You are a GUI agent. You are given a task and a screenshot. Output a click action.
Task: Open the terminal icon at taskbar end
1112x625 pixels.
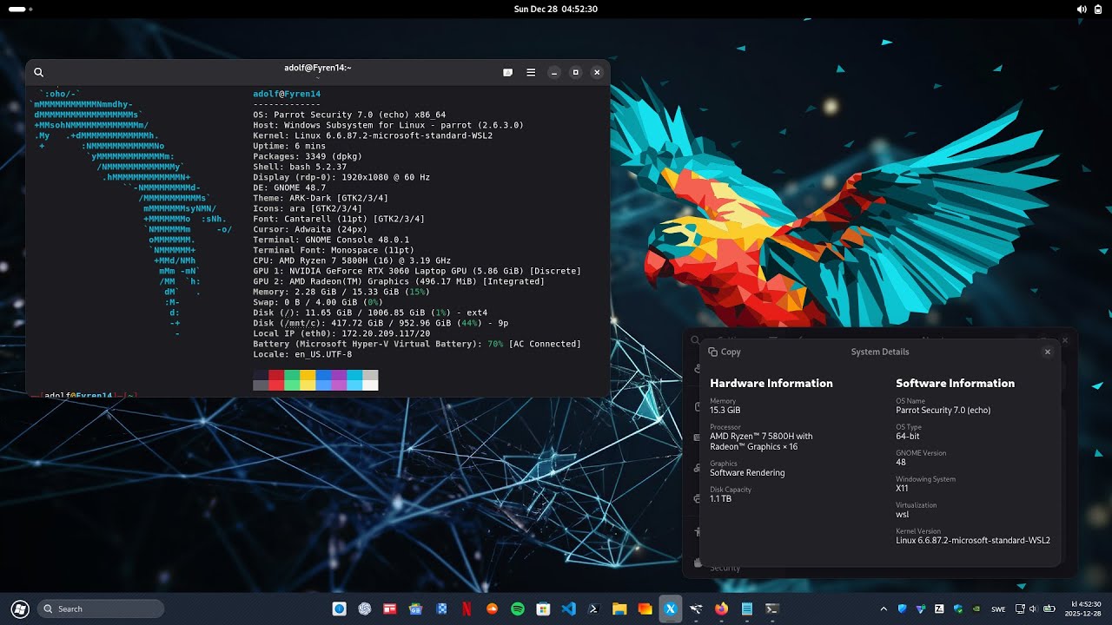[772, 609]
